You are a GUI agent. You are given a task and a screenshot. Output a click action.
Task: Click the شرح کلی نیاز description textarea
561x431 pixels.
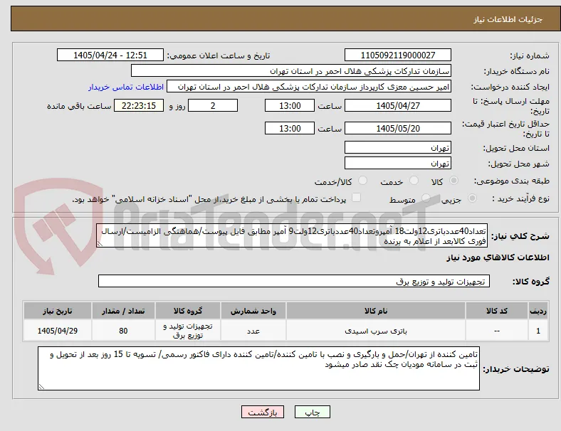click(x=292, y=235)
